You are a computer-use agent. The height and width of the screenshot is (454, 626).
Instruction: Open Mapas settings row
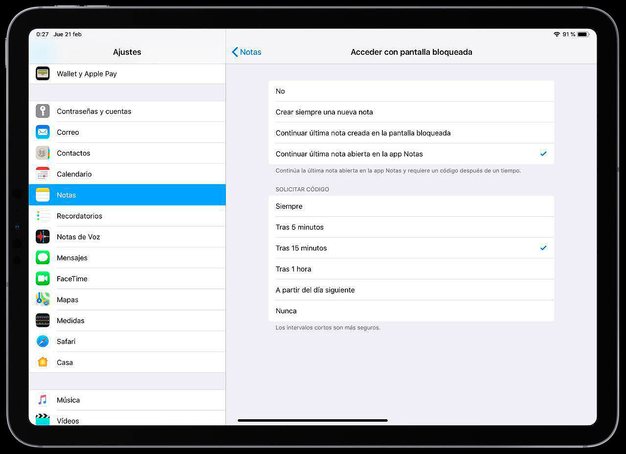127,299
